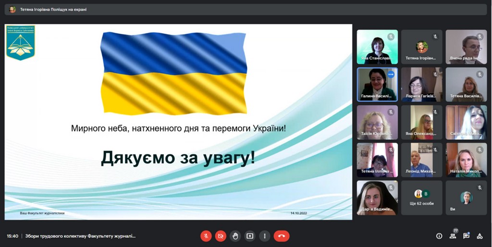Click the meeting title "Збори трудового колективу"
The height and width of the screenshot is (247, 492).
80,236
